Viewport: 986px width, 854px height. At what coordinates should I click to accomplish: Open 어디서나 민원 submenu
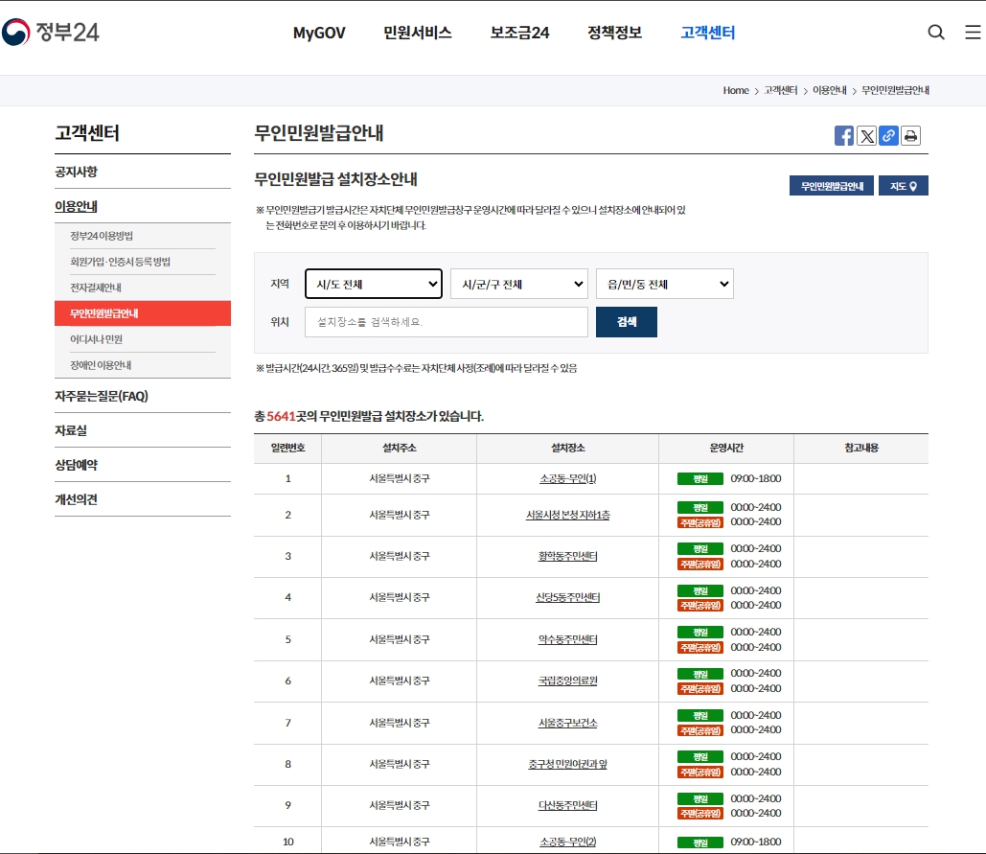96,339
